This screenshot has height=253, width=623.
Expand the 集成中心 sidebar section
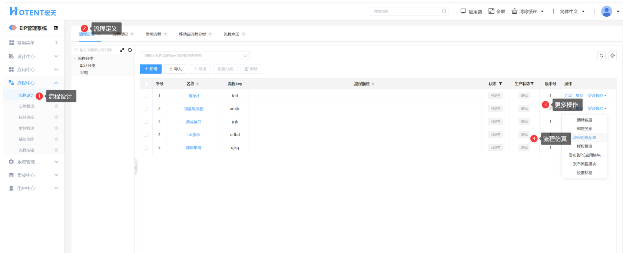pyautogui.click(x=33, y=175)
